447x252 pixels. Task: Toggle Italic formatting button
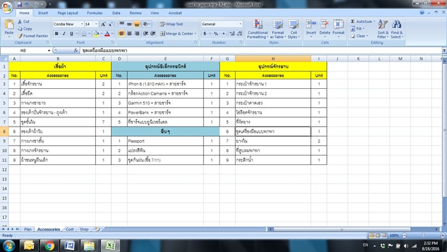64,34
